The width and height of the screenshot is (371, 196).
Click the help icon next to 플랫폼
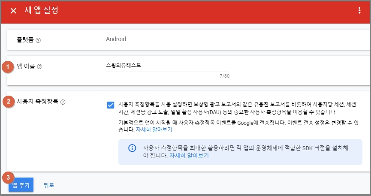38,40
